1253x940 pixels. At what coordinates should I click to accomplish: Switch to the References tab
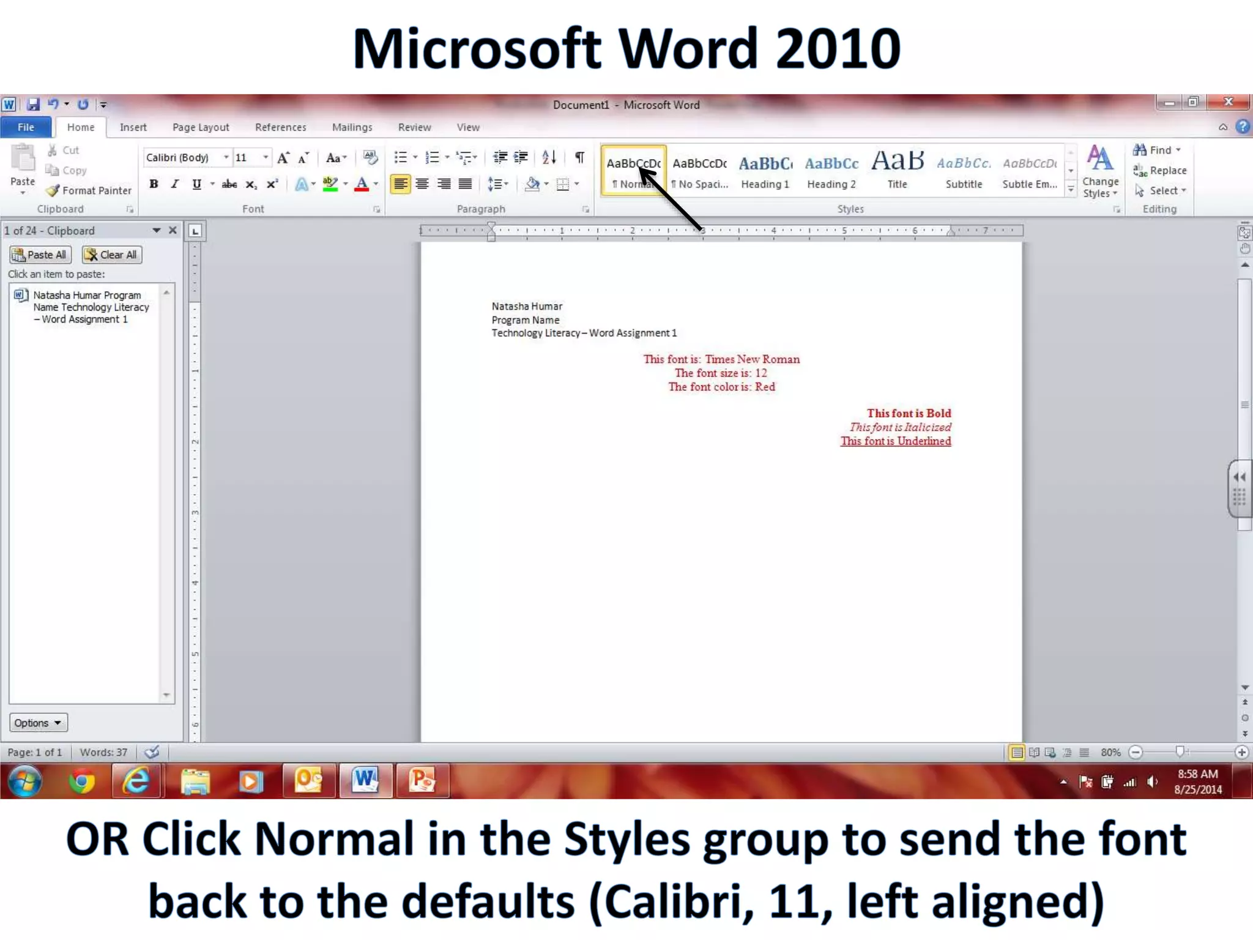[x=280, y=127]
